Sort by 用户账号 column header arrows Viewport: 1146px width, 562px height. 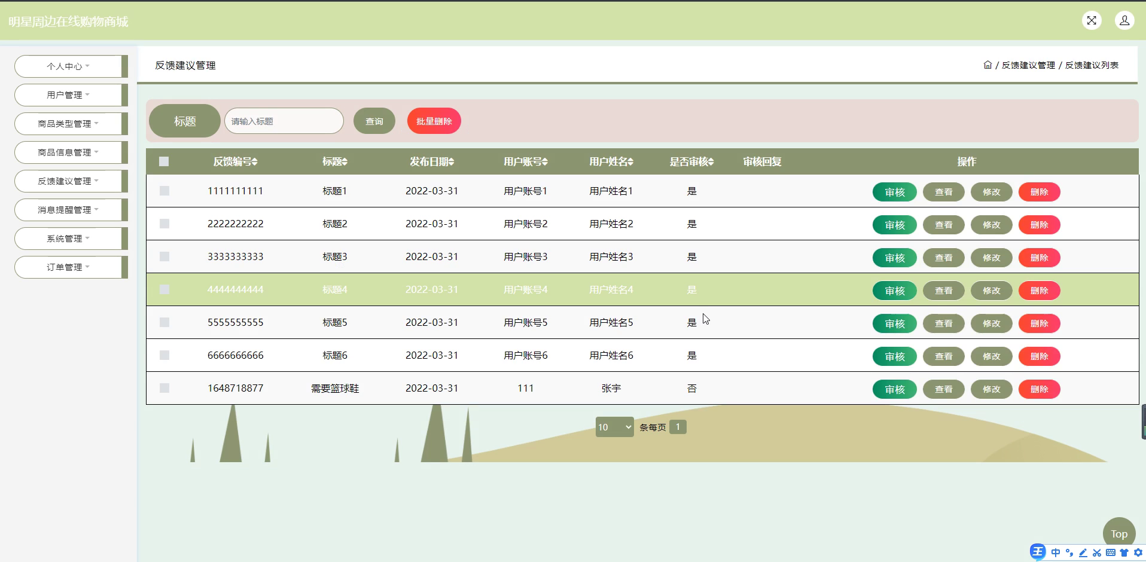pyautogui.click(x=545, y=161)
